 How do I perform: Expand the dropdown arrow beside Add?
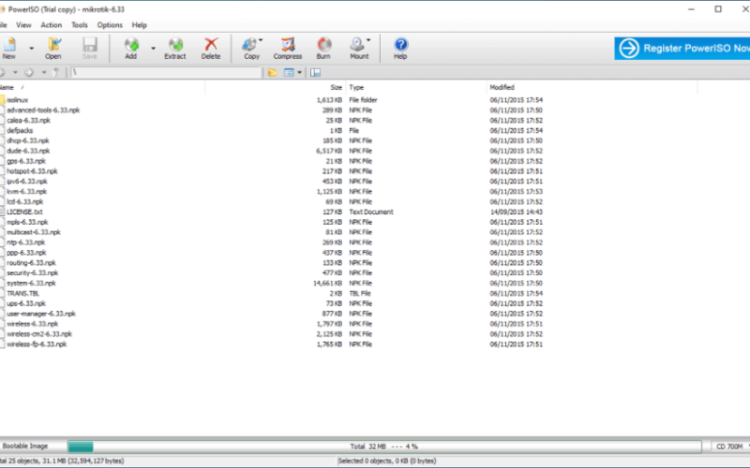tap(153, 49)
